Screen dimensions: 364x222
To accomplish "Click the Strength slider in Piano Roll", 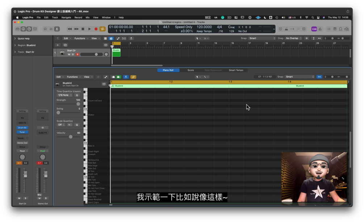I will pos(68,104).
